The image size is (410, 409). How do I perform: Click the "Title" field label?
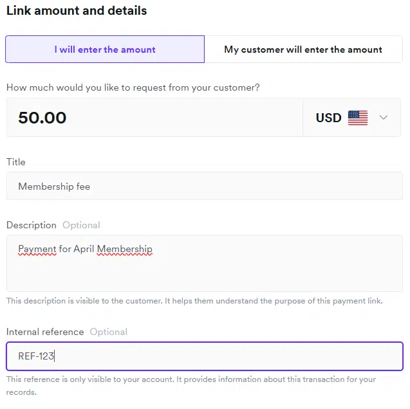coord(16,162)
